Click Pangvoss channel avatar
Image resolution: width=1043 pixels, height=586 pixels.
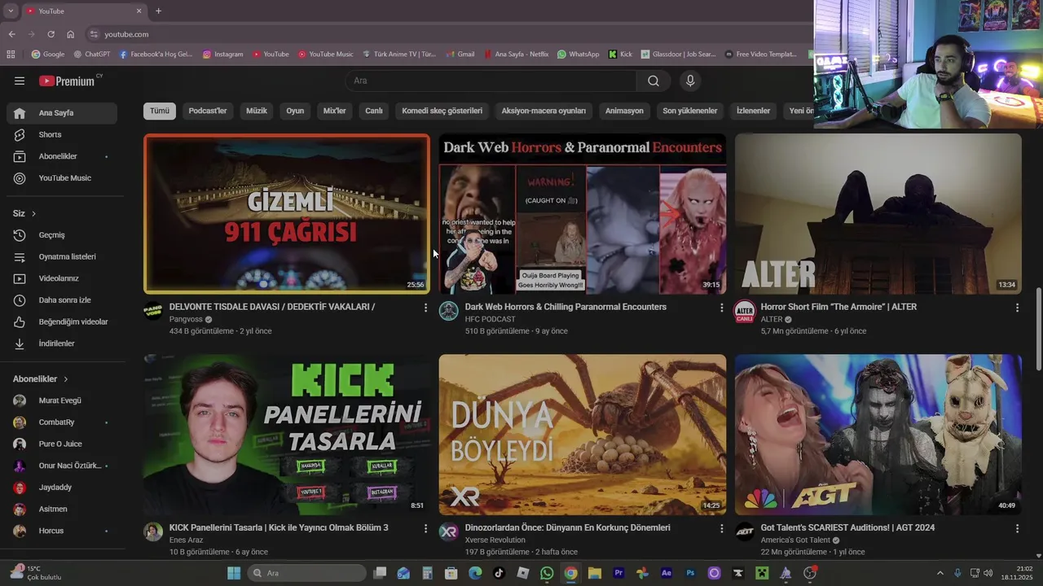(x=153, y=311)
